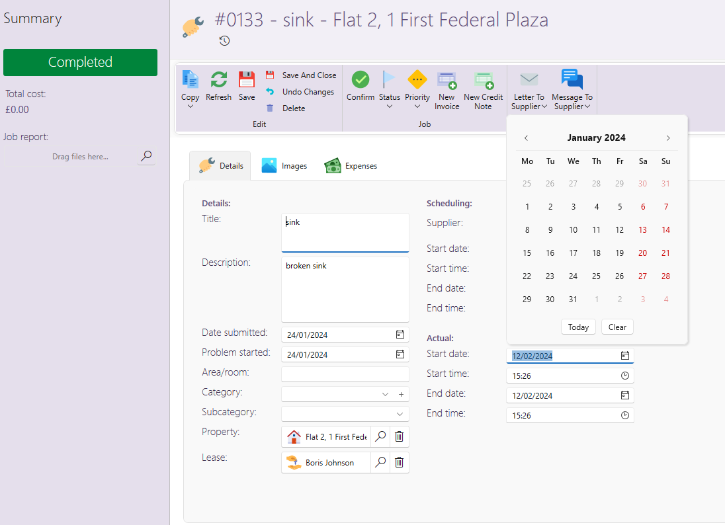Click the Area/room input field
The image size is (725, 525).
point(345,374)
